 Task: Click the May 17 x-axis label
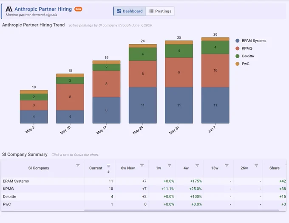tap(102, 130)
